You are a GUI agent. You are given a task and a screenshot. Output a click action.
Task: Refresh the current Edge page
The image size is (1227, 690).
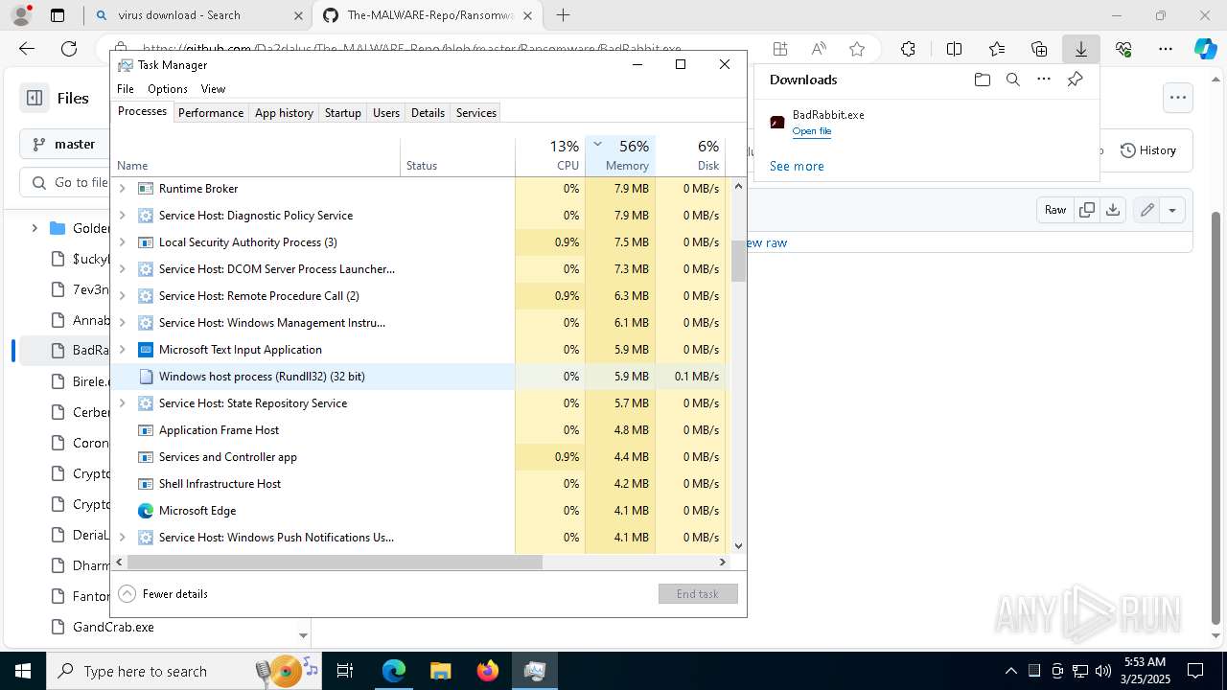tap(69, 49)
